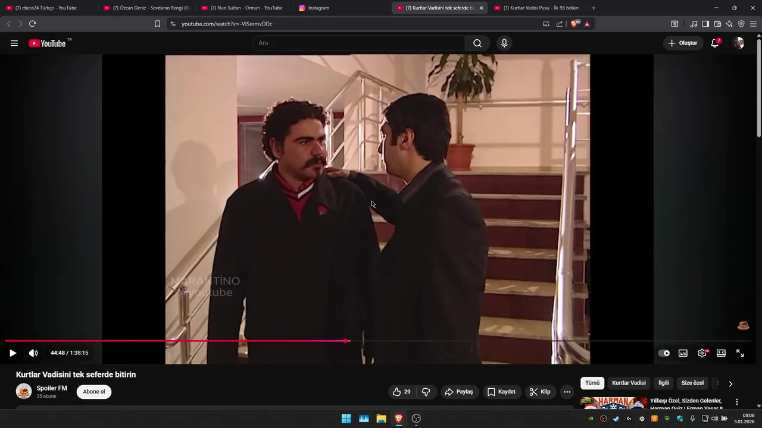762x428 pixels.
Task: Open the Brave playlist music note icon
Action: coord(694,24)
